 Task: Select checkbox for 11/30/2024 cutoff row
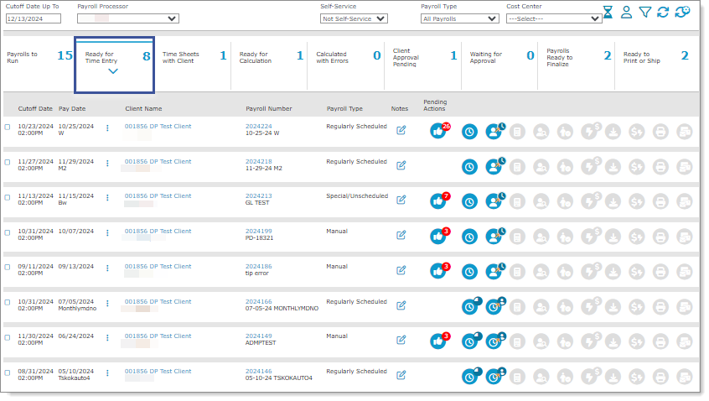[8, 337]
